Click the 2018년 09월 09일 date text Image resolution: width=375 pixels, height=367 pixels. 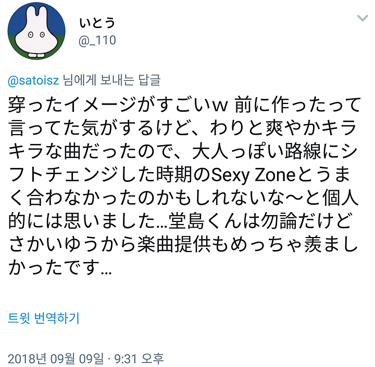(56, 359)
